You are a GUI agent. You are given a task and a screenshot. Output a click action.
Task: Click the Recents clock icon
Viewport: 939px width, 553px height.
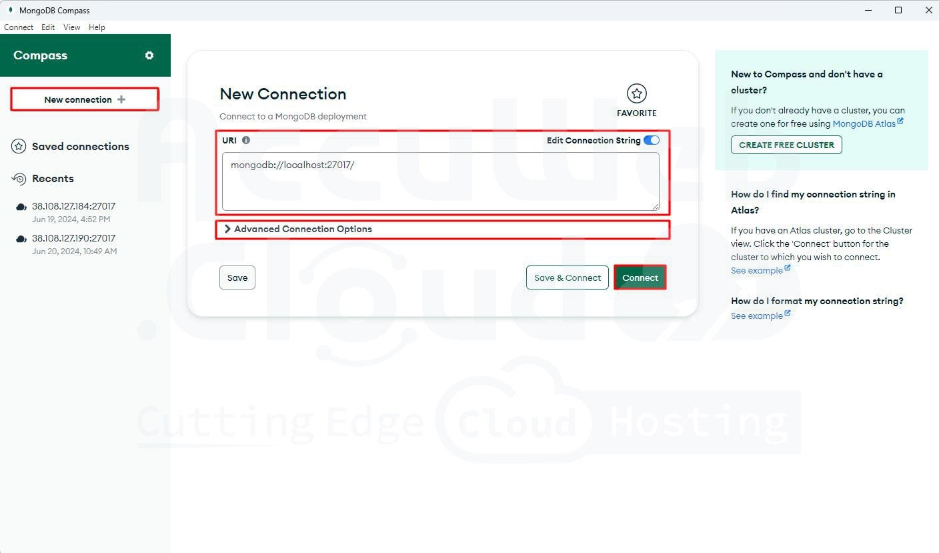tap(19, 178)
